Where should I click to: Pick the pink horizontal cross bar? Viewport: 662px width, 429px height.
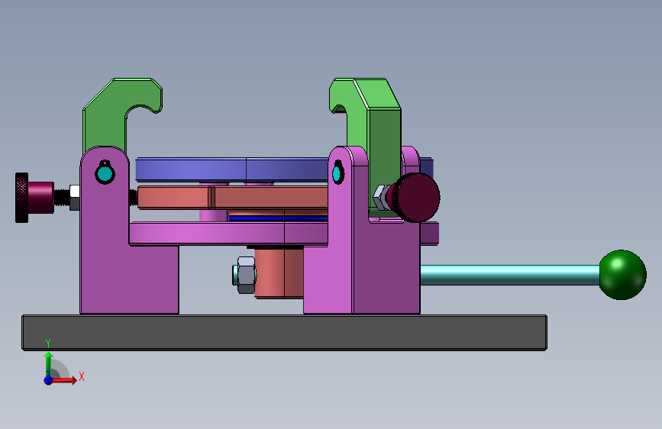click(x=228, y=233)
